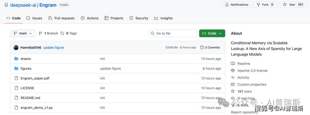
Task: Open the deepseek-ai owner link
Action: (23, 5)
